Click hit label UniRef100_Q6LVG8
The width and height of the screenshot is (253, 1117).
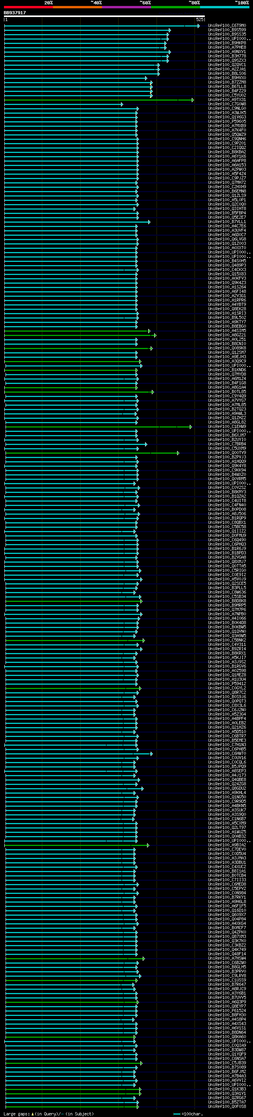pyautogui.click(x=227, y=239)
